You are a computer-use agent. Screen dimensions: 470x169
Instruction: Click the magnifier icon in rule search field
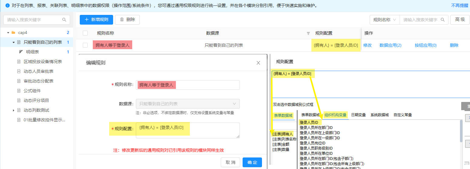(x=443, y=20)
